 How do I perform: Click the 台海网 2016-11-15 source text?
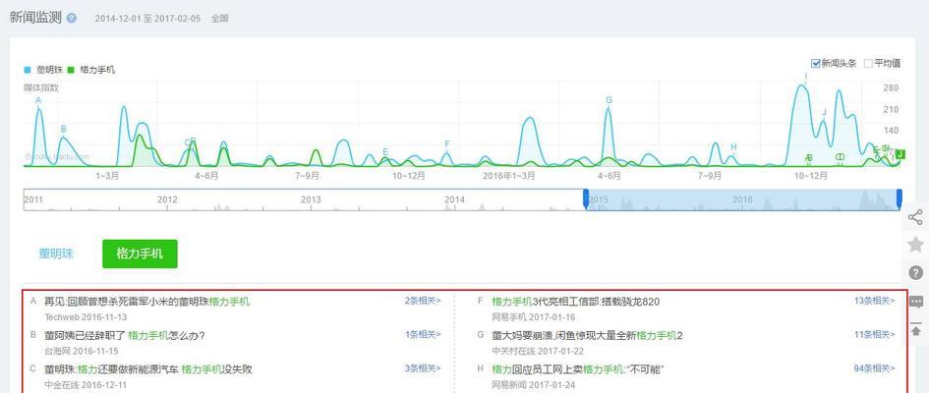[x=82, y=351]
